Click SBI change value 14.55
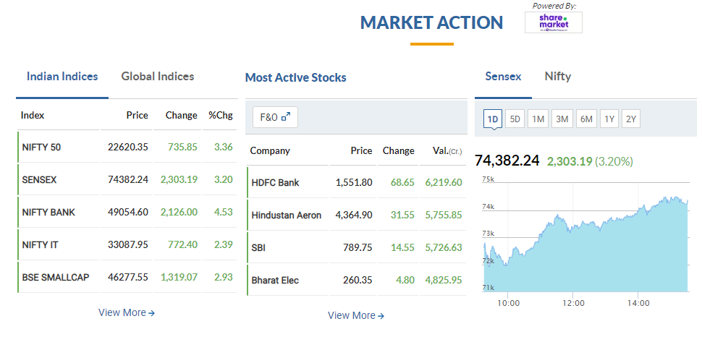Screen dimensions: 702x337 pyautogui.click(x=404, y=247)
